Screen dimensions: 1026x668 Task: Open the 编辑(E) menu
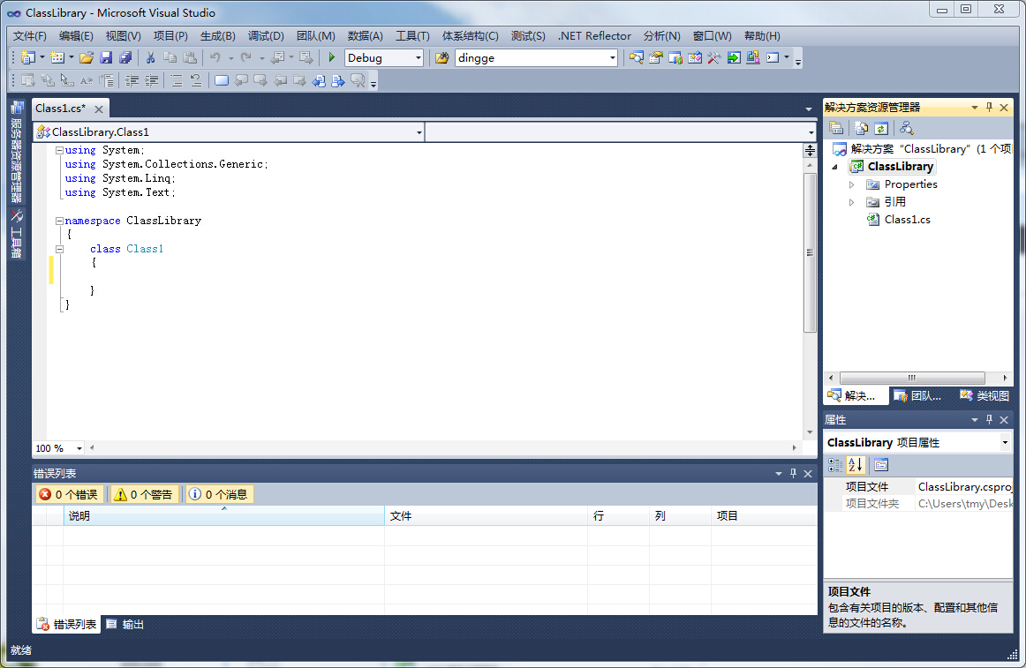coord(76,36)
